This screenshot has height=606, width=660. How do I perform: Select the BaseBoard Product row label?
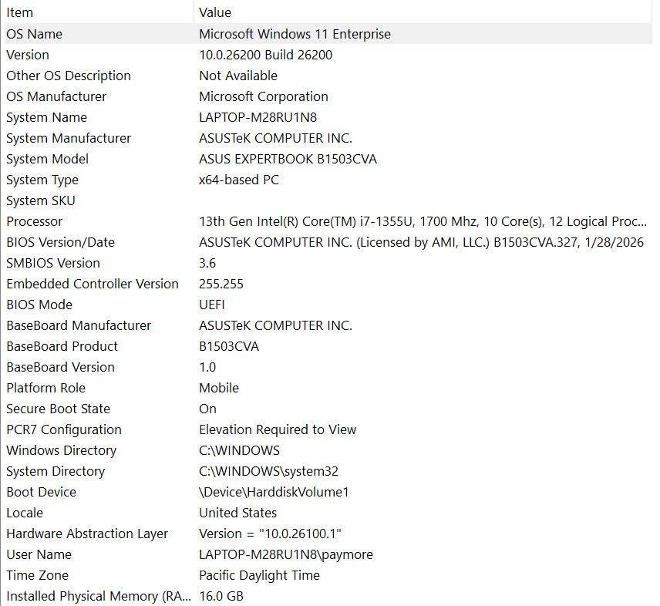pos(62,346)
